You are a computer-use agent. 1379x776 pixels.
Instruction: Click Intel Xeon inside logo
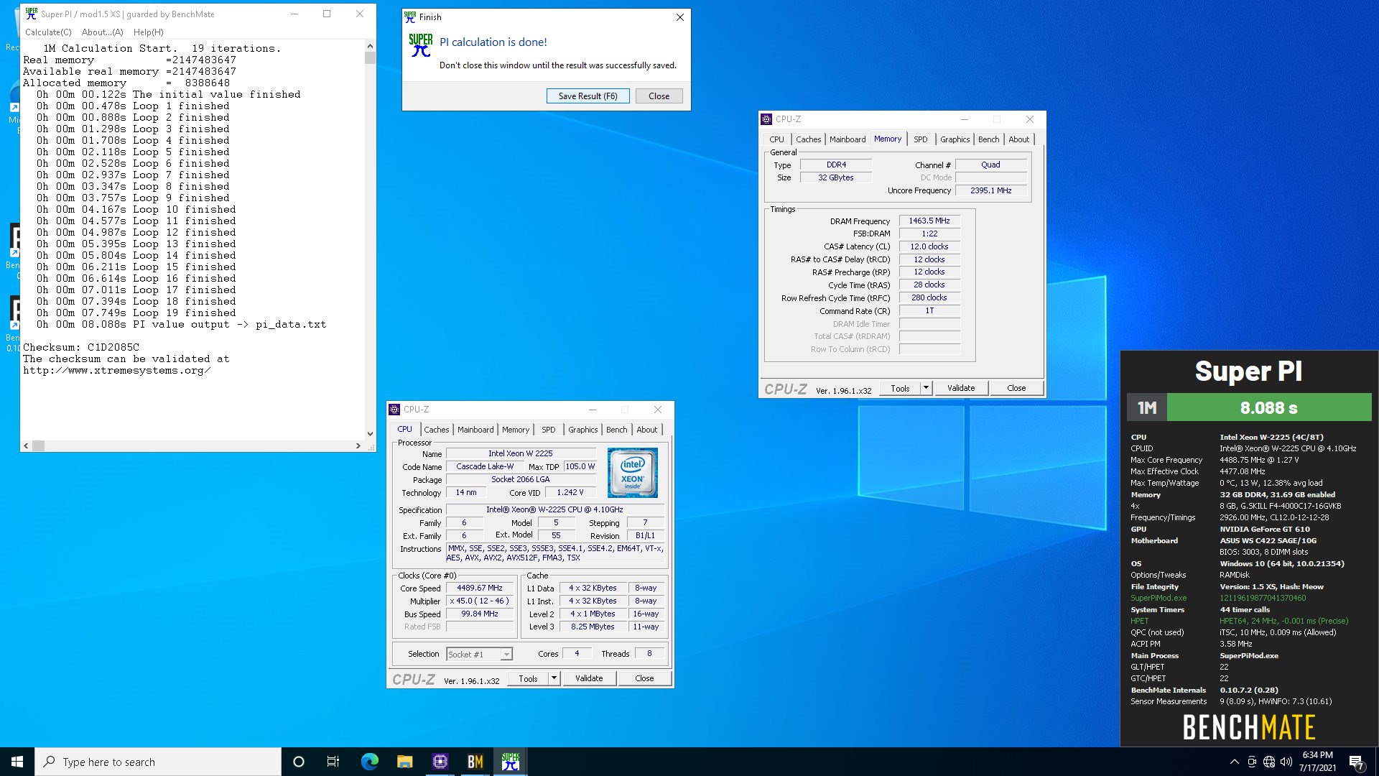(632, 473)
